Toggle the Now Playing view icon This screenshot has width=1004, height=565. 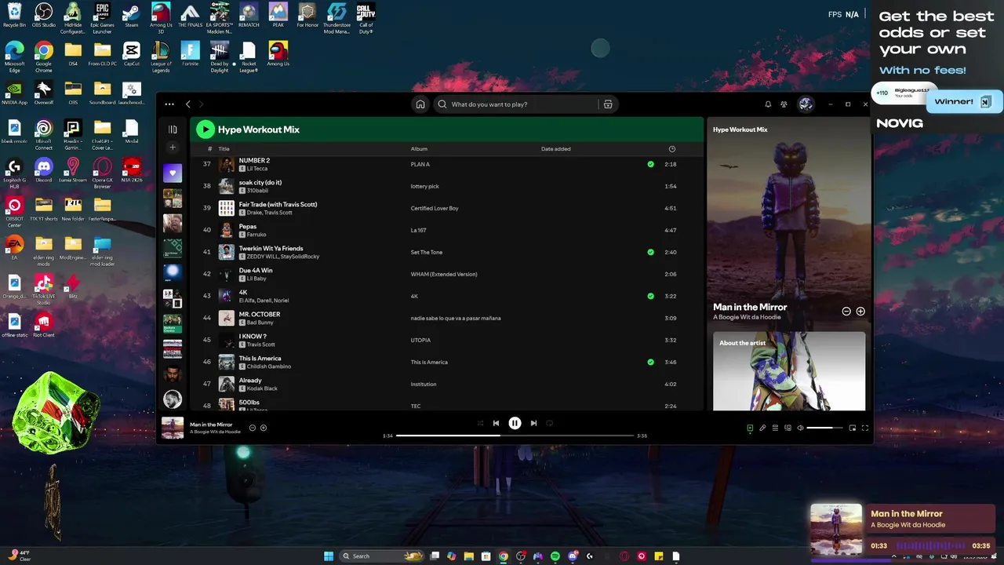click(750, 428)
